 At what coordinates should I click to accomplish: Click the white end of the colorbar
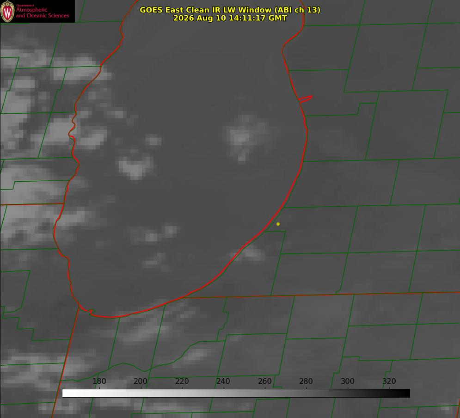[68, 393]
